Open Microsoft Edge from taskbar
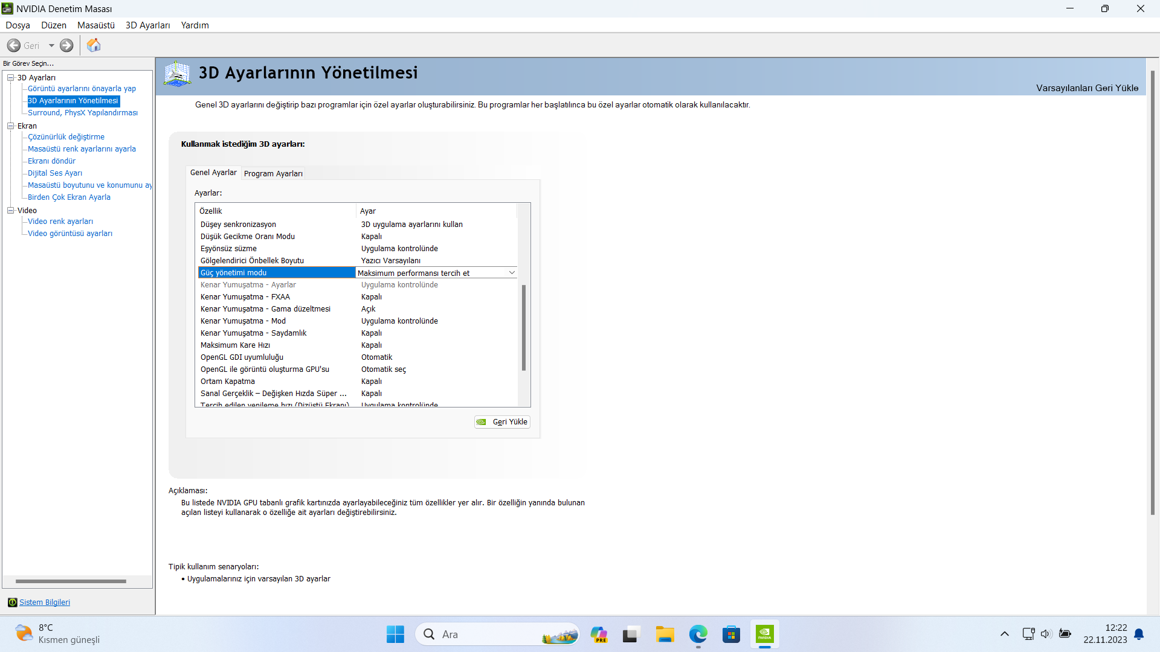This screenshot has height=652, width=1160. pyautogui.click(x=698, y=634)
